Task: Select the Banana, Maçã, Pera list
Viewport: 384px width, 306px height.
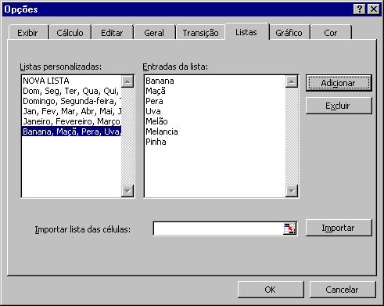Action: click(x=71, y=131)
